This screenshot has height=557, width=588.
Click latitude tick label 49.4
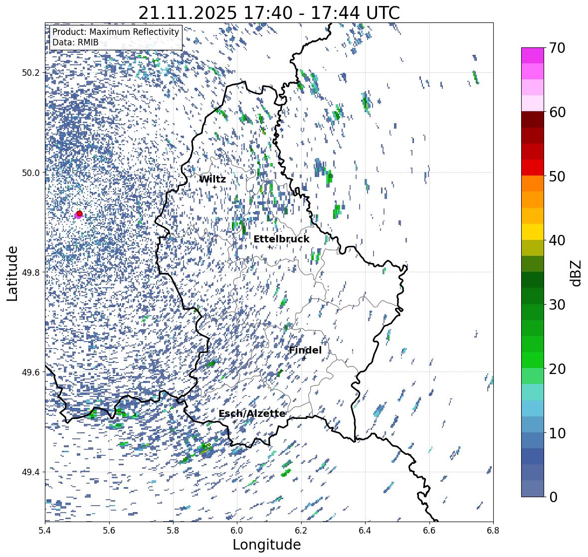30,472
